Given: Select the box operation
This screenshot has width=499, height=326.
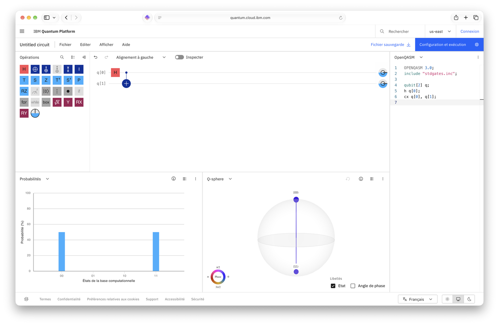Looking at the screenshot, I should point(46,102).
